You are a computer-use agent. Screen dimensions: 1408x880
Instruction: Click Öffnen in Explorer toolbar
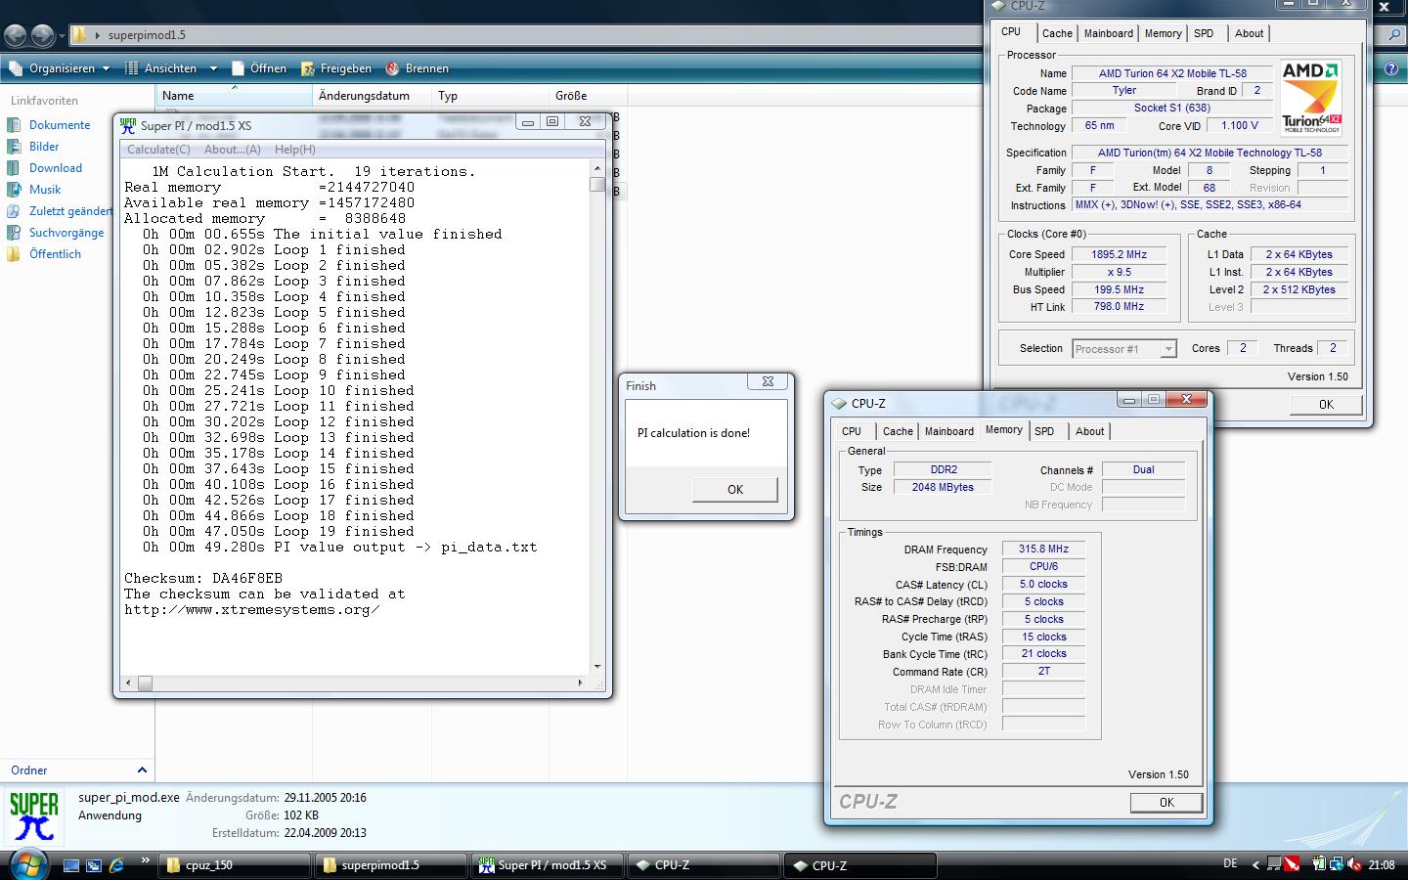click(259, 68)
